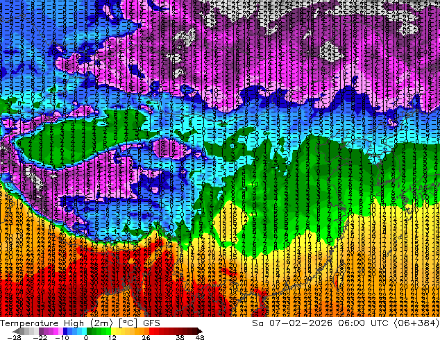
Task: Click the '48' legend value
Action: (x=200, y=337)
